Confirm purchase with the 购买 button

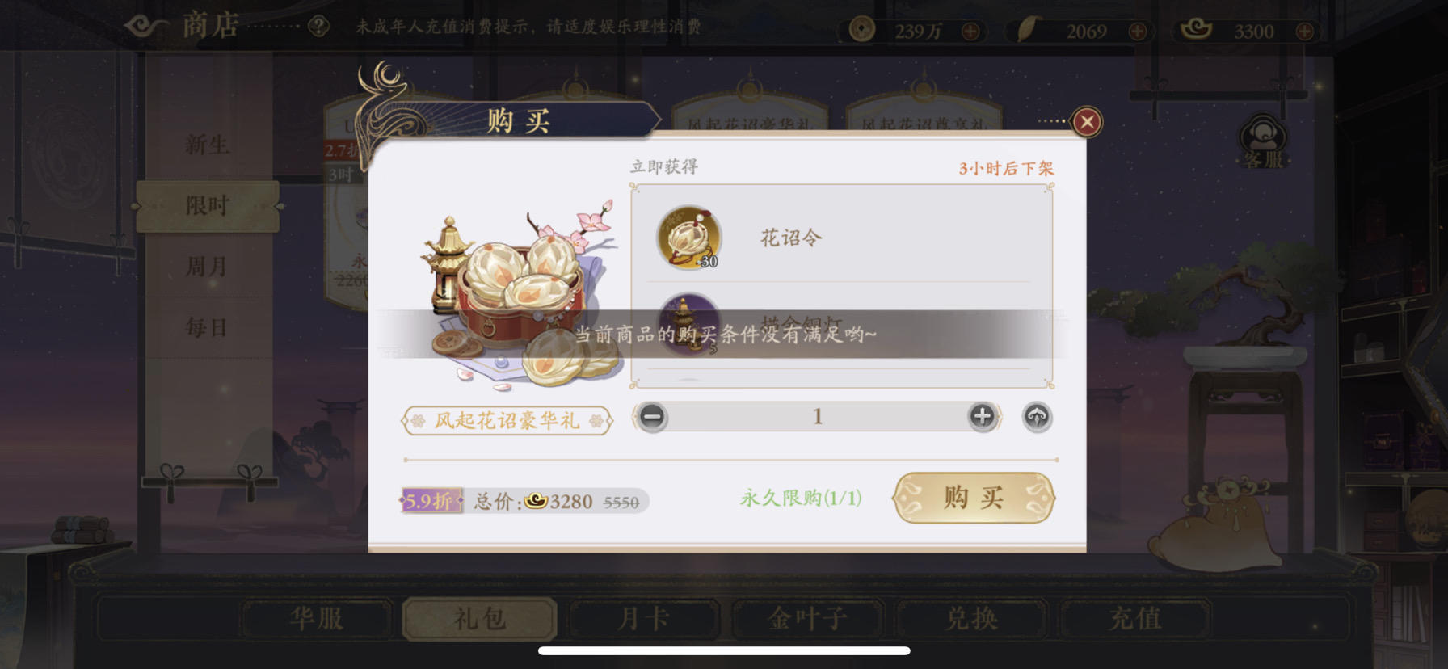[x=974, y=498]
